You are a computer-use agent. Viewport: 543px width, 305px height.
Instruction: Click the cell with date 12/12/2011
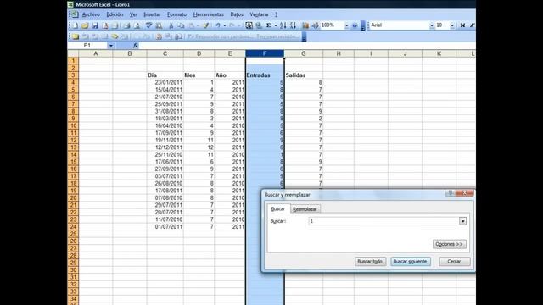click(x=165, y=147)
